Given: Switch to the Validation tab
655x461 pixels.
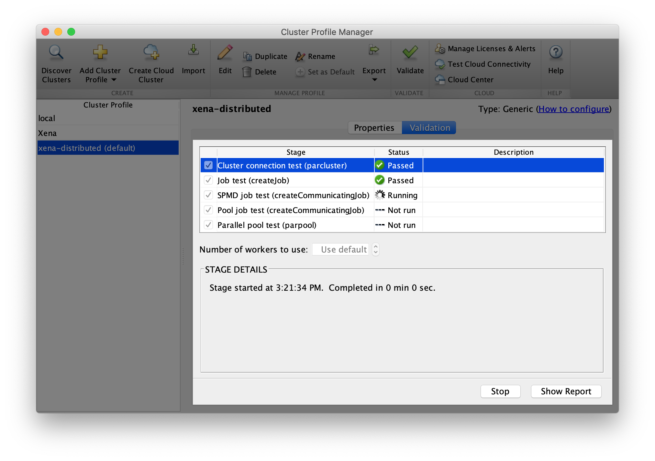Looking at the screenshot, I should 429,128.
